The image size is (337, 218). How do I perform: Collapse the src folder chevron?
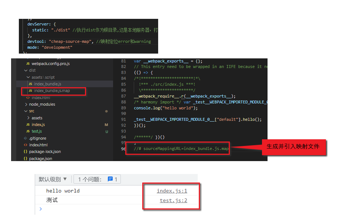(x=26, y=111)
